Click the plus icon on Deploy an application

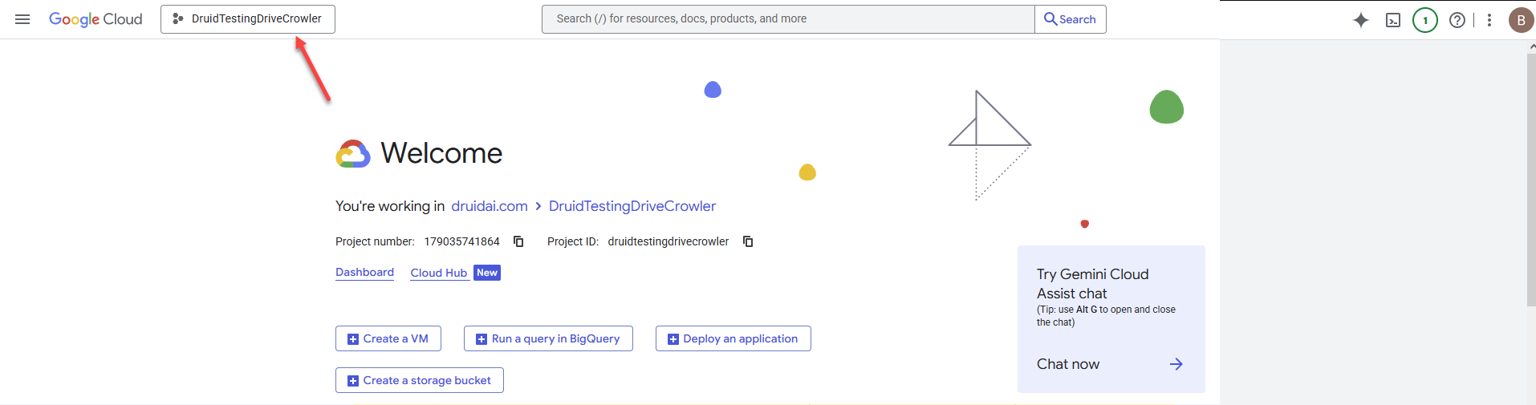point(673,339)
